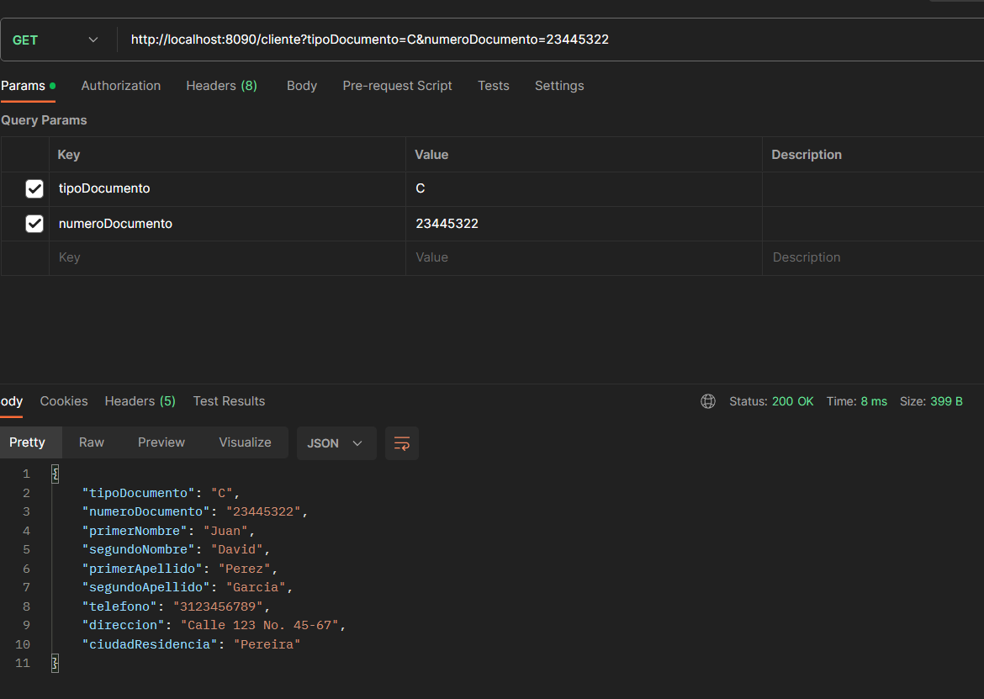This screenshot has width=984, height=699.
Task: Switch to the Tests tab
Action: click(494, 85)
